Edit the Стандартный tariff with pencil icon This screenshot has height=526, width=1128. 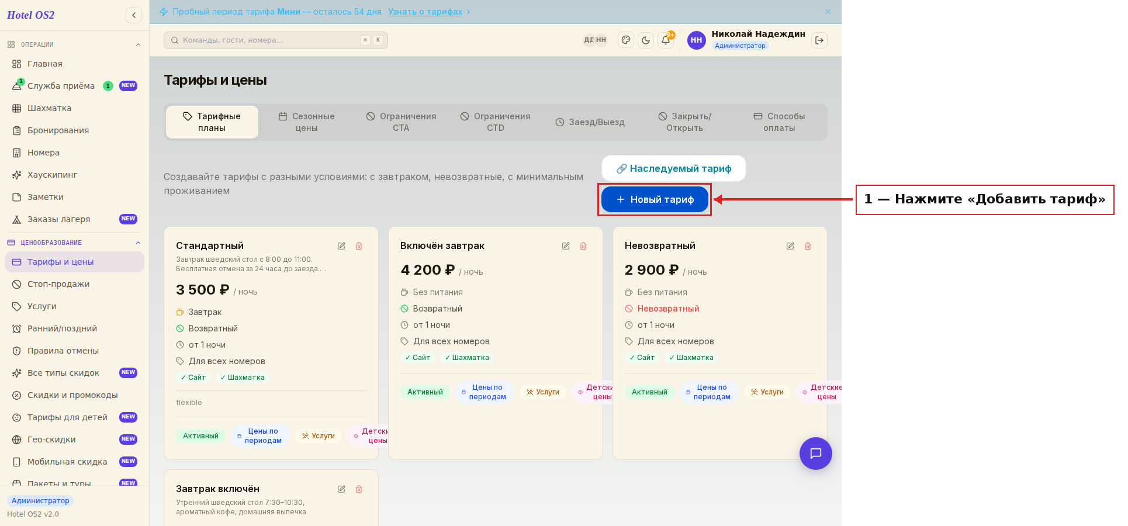click(x=341, y=246)
